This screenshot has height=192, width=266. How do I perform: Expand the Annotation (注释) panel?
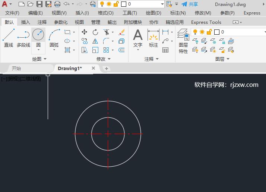coord(152,59)
